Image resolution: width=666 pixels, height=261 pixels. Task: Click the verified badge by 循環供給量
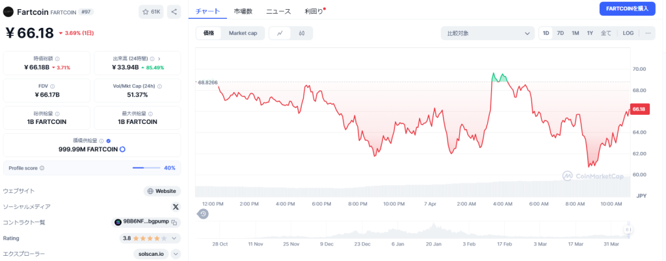coord(109,141)
